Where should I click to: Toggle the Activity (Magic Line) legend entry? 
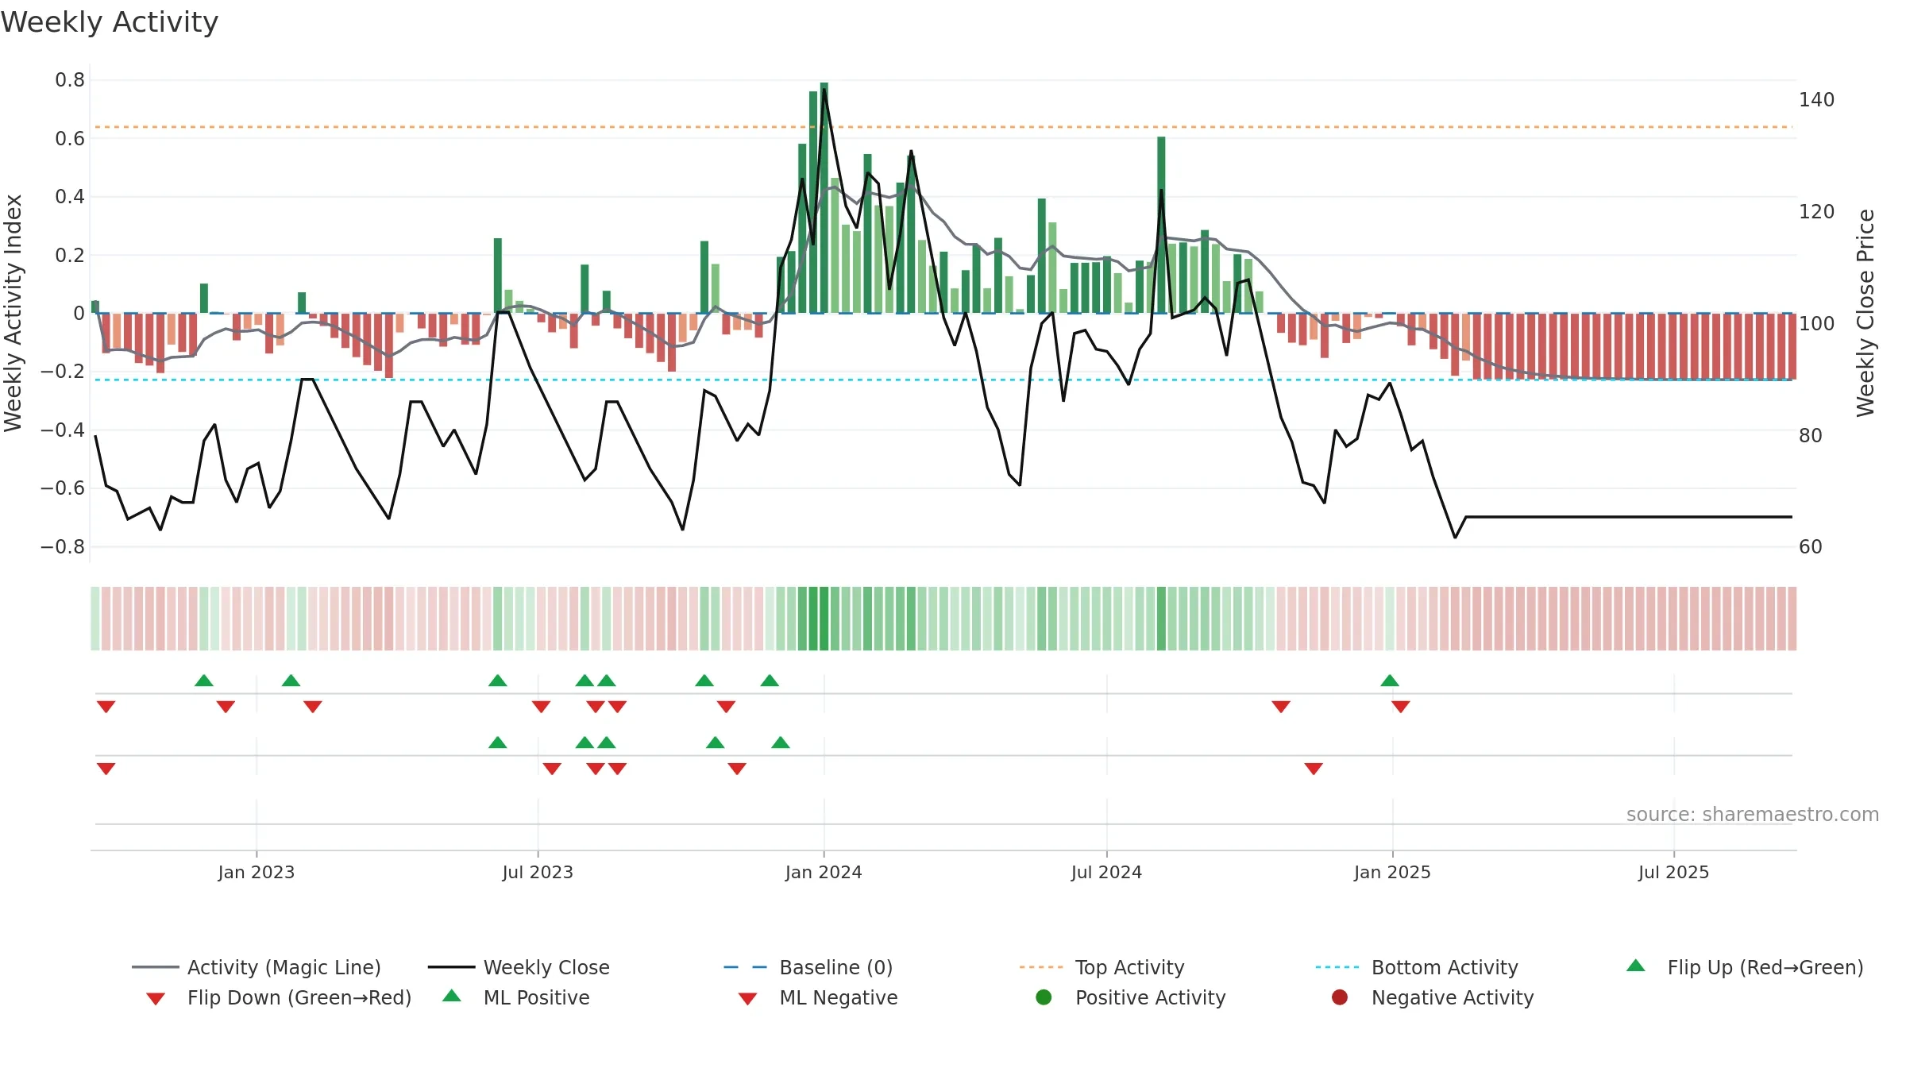point(257,967)
